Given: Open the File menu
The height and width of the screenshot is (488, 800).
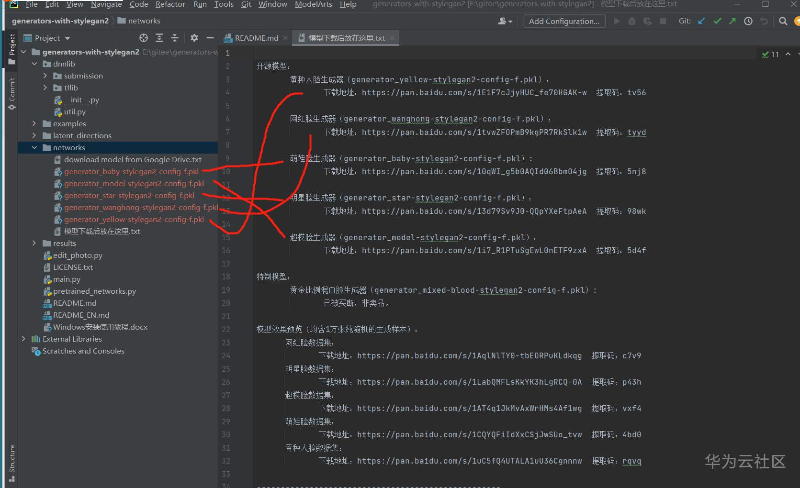Looking at the screenshot, I should point(32,4).
